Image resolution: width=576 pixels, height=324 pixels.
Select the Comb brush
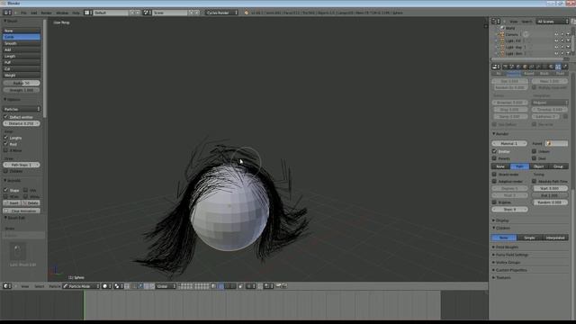point(22,37)
